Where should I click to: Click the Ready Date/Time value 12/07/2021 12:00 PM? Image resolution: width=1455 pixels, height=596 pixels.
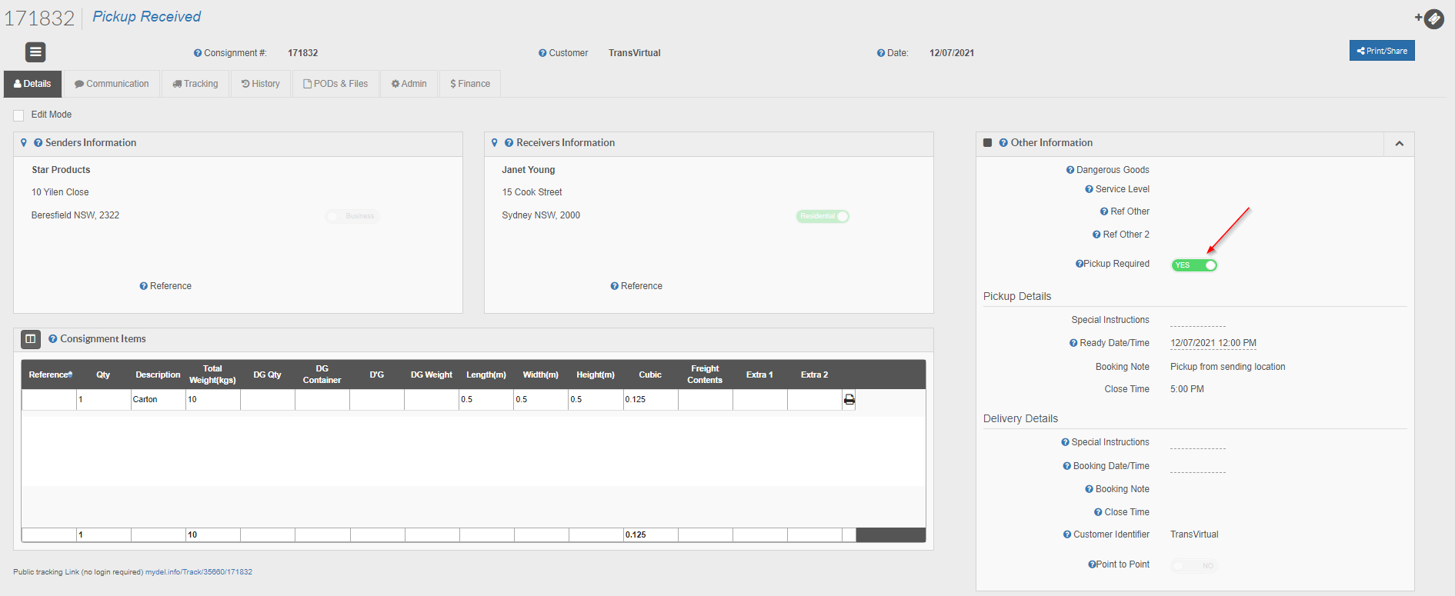click(x=1213, y=343)
